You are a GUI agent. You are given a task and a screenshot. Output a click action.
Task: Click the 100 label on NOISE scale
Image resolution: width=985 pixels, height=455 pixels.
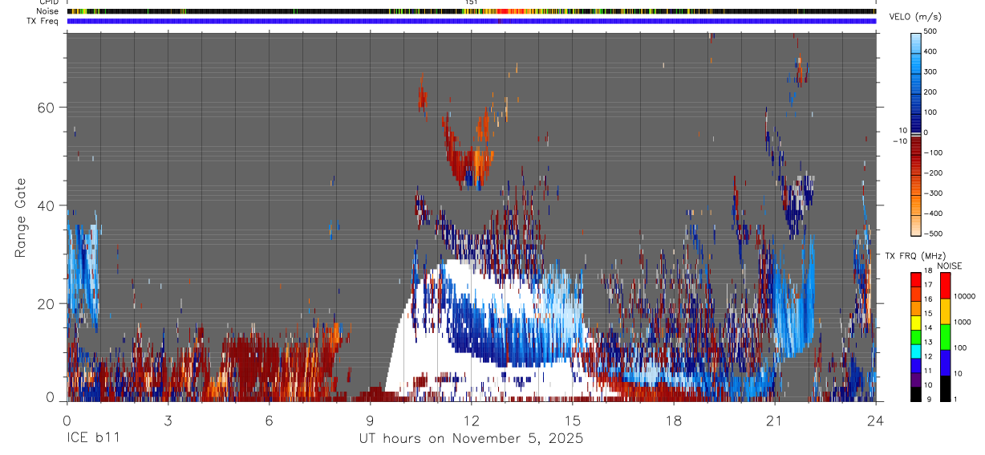tap(959, 347)
